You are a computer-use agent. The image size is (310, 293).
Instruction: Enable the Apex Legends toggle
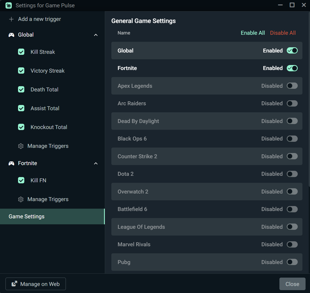point(292,86)
